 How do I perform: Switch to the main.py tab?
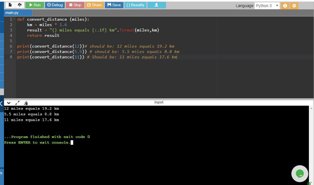point(12,13)
